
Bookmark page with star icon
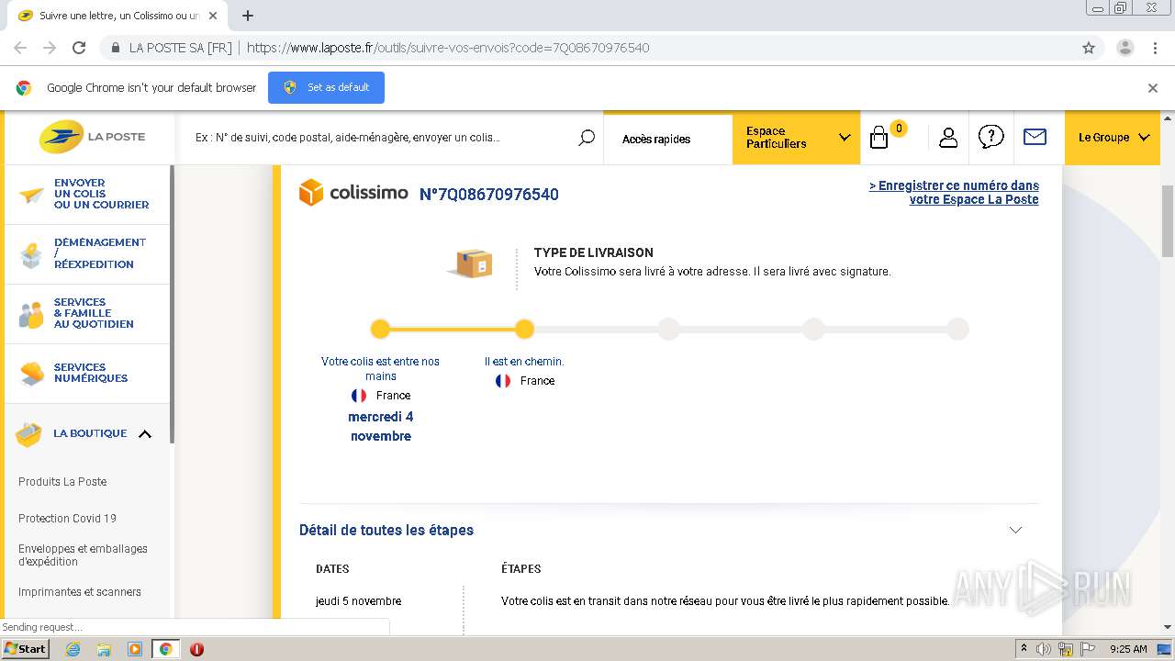point(1089,48)
